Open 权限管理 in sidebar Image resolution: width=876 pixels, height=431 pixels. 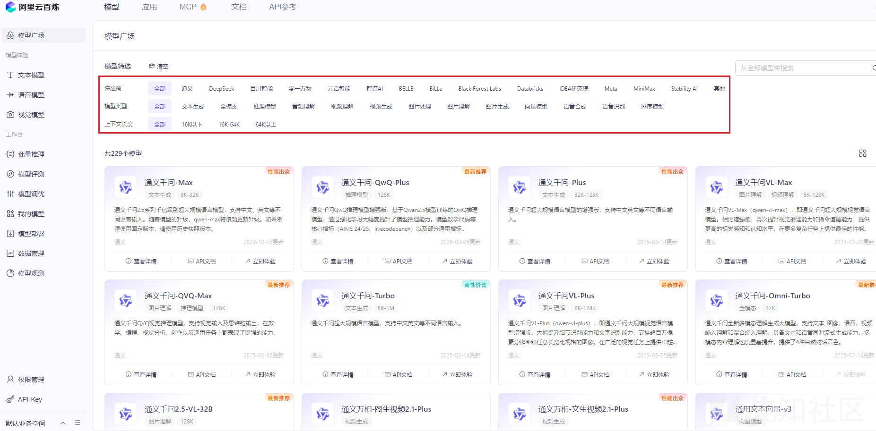coord(31,380)
